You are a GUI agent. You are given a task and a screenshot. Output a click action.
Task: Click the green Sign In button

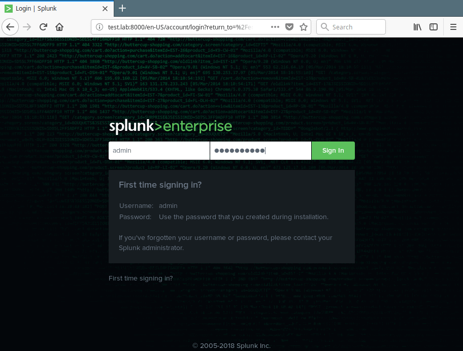333,151
